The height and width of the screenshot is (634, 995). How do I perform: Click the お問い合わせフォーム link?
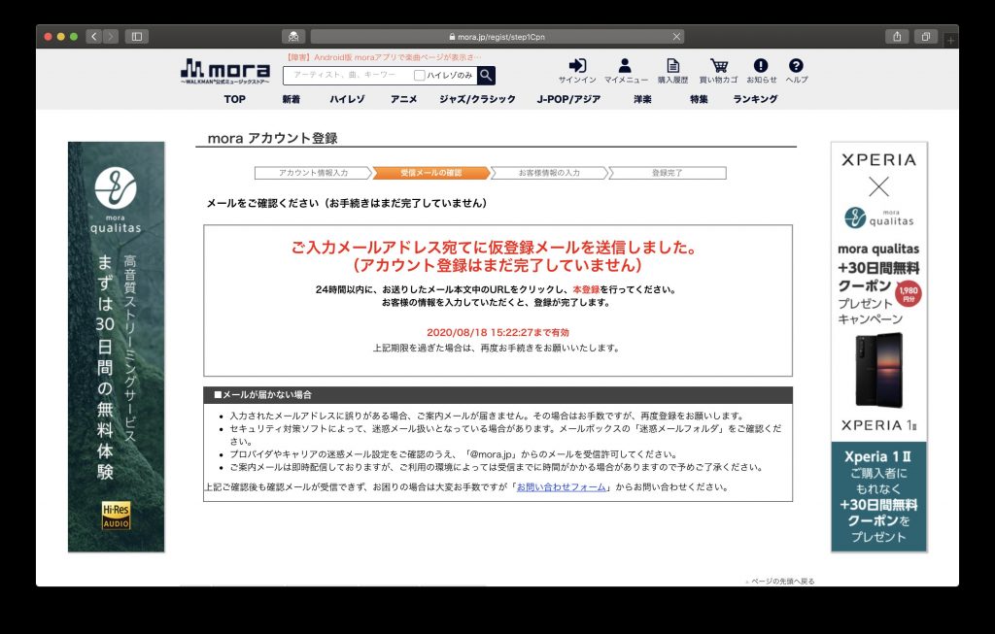point(561,487)
